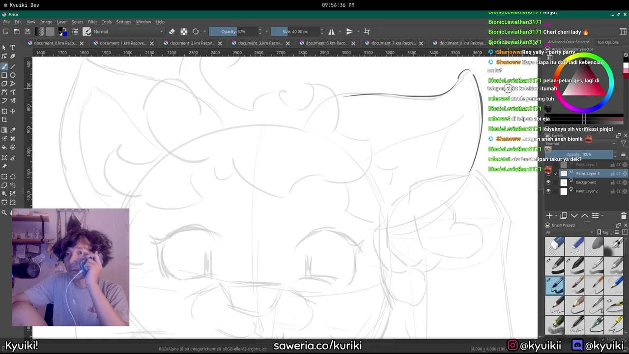629x354 pixels.
Task: Open the fill patterns picker
Action: [x=50, y=31]
